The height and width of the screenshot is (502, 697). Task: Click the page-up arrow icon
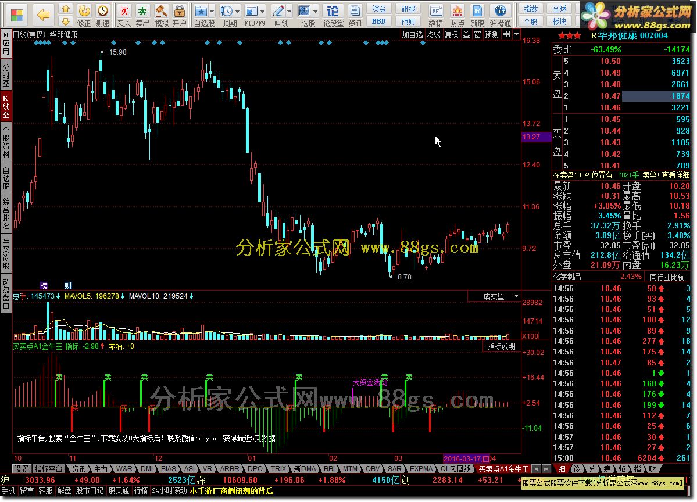click(66, 9)
